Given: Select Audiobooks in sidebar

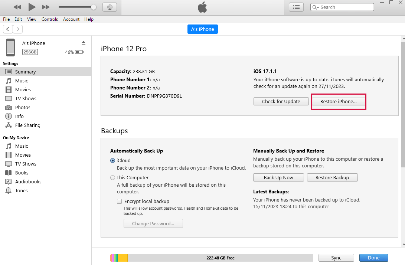Looking at the screenshot, I should pyautogui.click(x=46, y=182).
